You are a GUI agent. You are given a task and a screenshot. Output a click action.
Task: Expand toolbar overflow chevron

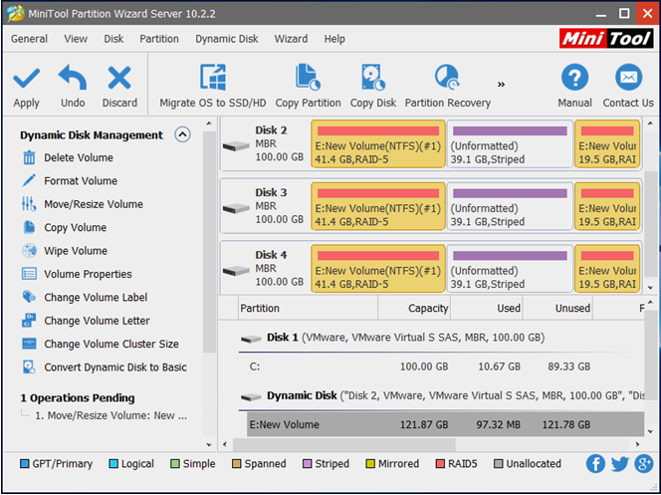(501, 85)
